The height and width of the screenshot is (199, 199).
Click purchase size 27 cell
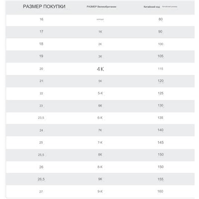pos(41,192)
